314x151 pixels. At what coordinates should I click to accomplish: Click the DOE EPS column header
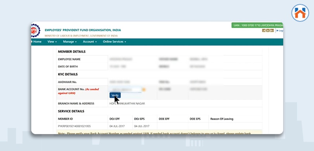(x=195, y=119)
